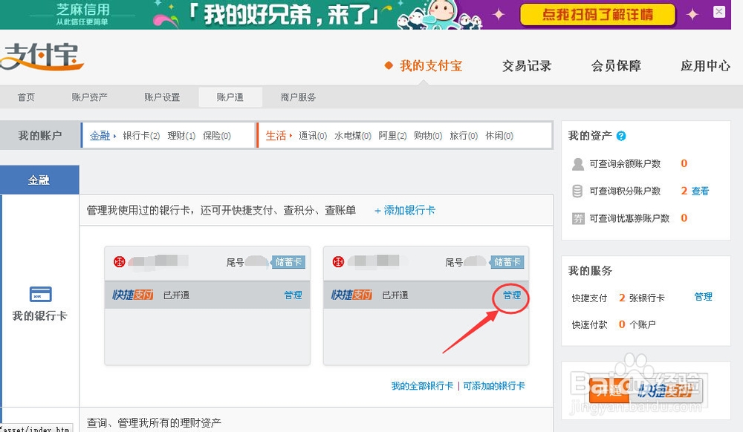Click the 我的银行卡 card icon
The image size is (743, 432).
(40, 294)
